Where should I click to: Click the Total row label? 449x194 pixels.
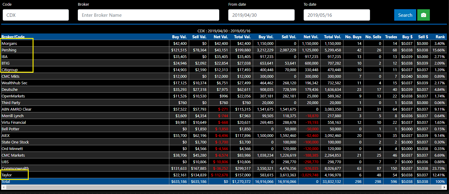(x=6, y=181)
